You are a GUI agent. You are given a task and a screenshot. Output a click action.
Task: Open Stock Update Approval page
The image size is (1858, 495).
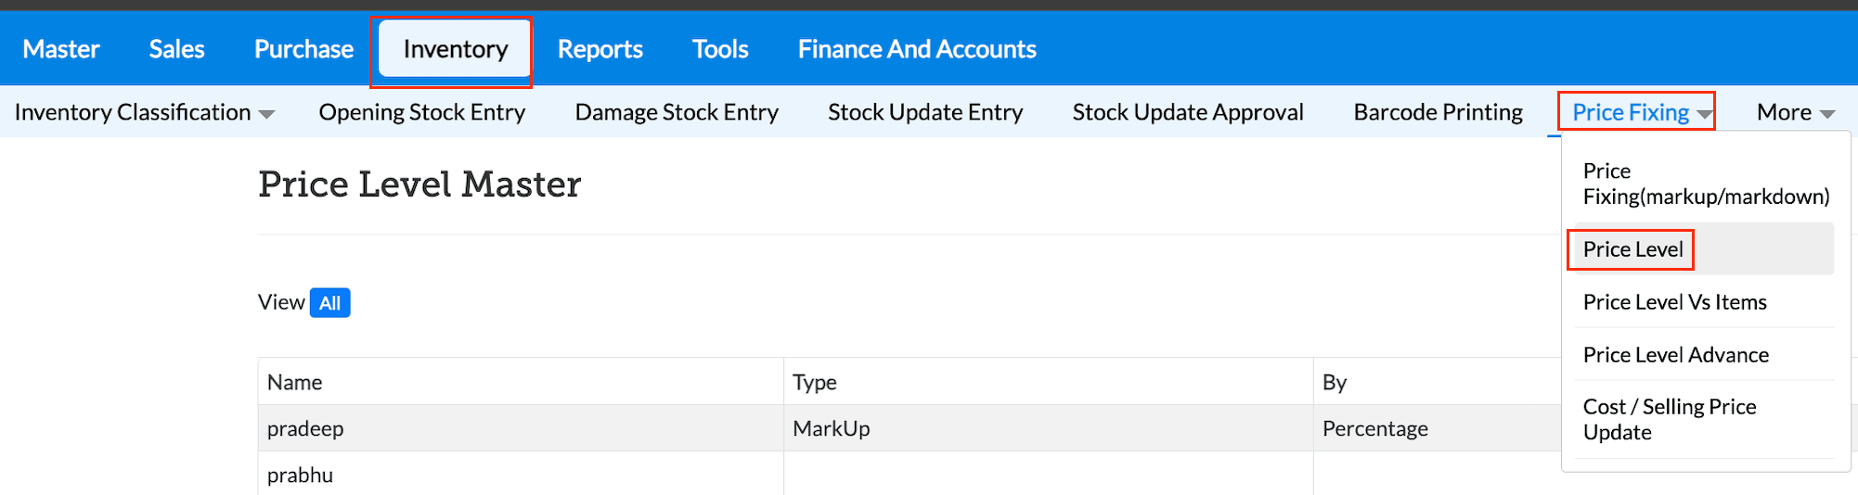click(x=1187, y=112)
